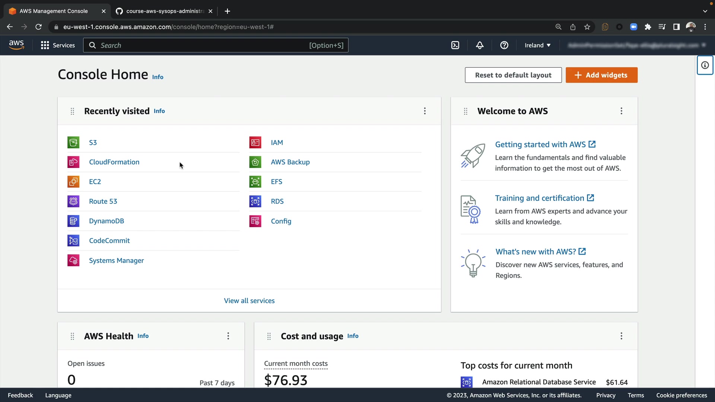Viewport: 715px width, 402px height.
Task: Click the S3 service icon
Action: (x=73, y=143)
